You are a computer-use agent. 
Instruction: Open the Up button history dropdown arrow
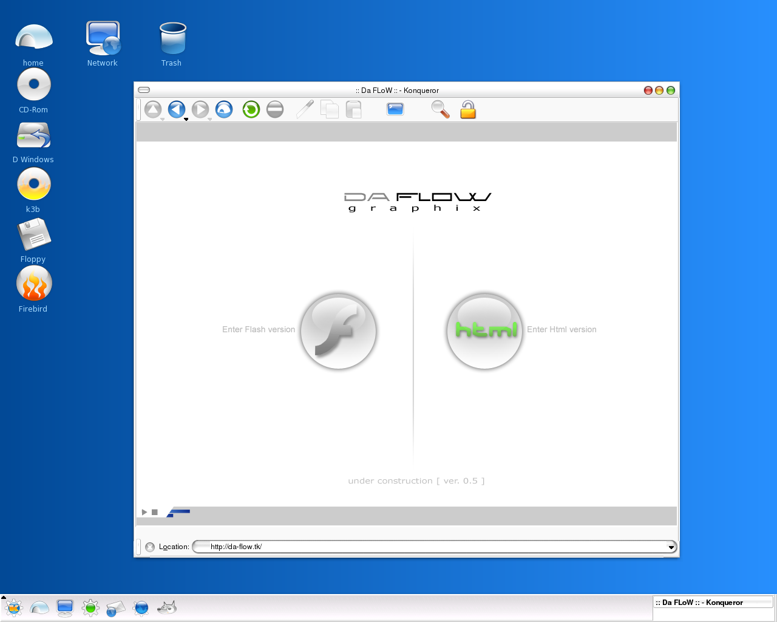point(162,120)
